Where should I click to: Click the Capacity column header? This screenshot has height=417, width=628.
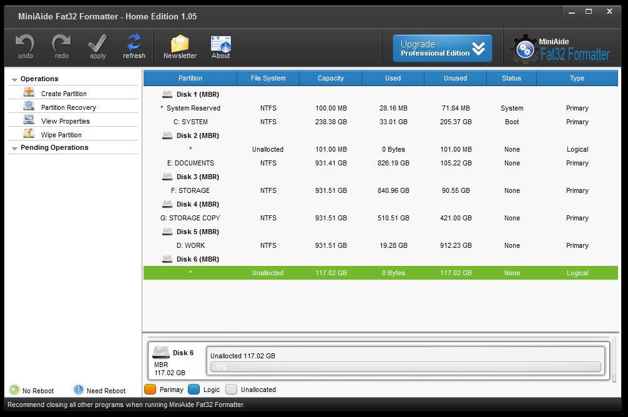click(x=331, y=78)
